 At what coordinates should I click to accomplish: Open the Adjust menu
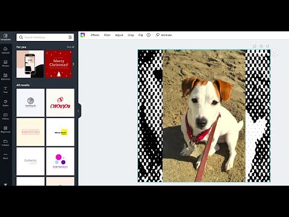point(119,35)
